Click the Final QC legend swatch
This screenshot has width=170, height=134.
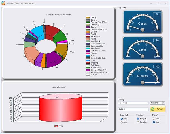pyautogui.click(x=88, y=34)
